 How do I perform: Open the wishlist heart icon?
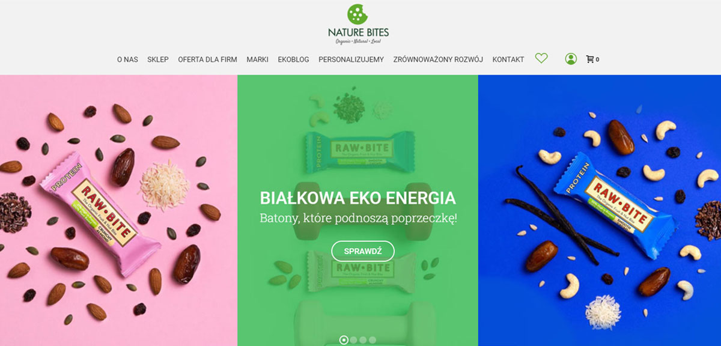click(x=541, y=58)
